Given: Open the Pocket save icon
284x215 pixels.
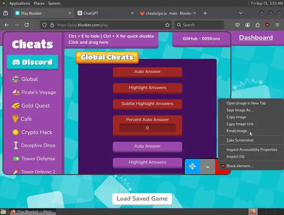Looking at the screenshot, I should click(x=237, y=25).
